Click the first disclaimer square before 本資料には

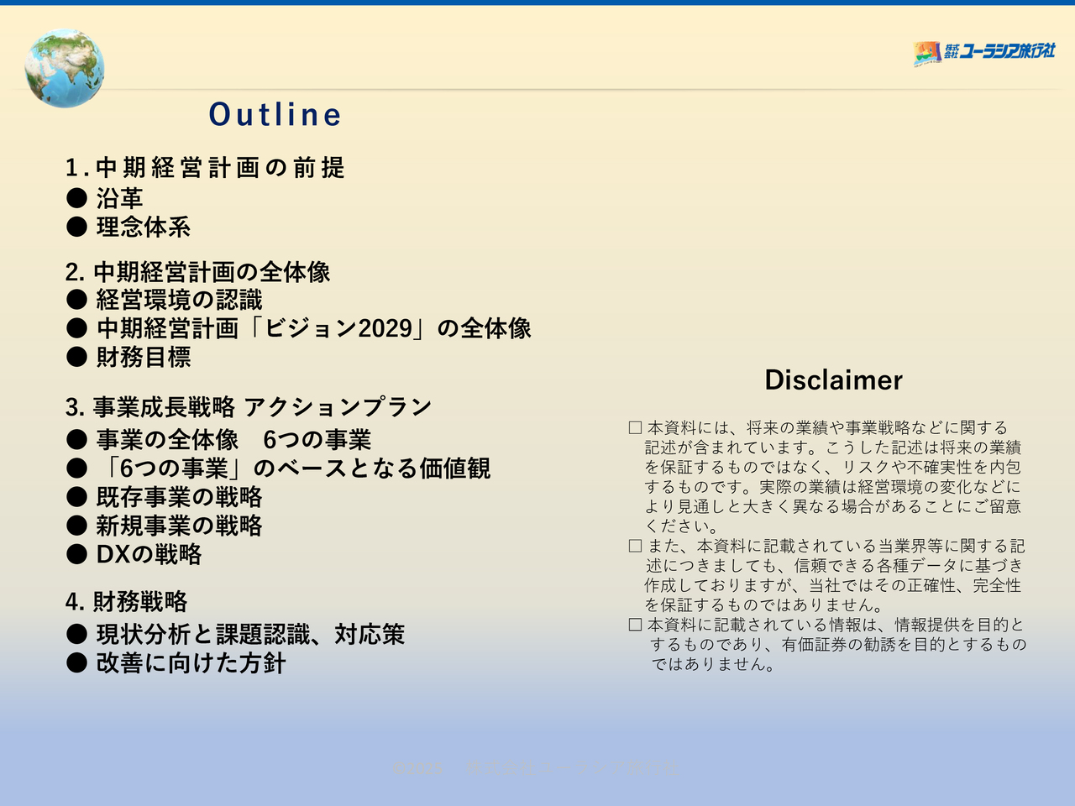[x=635, y=428]
